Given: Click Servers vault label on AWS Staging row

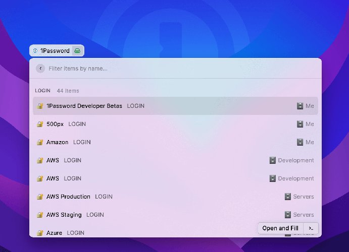Looking at the screenshot, I should [304, 215].
